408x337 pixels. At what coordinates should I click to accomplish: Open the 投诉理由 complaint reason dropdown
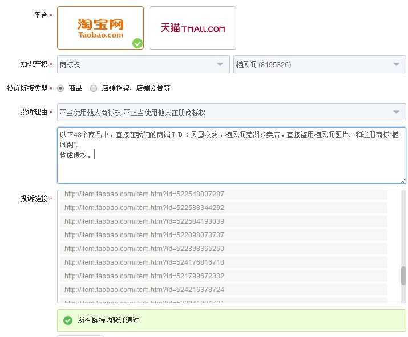click(232, 112)
